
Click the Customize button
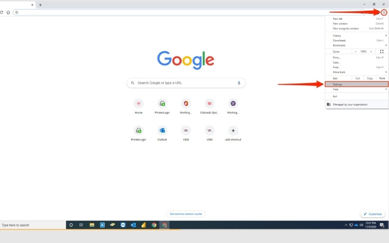[372, 214]
